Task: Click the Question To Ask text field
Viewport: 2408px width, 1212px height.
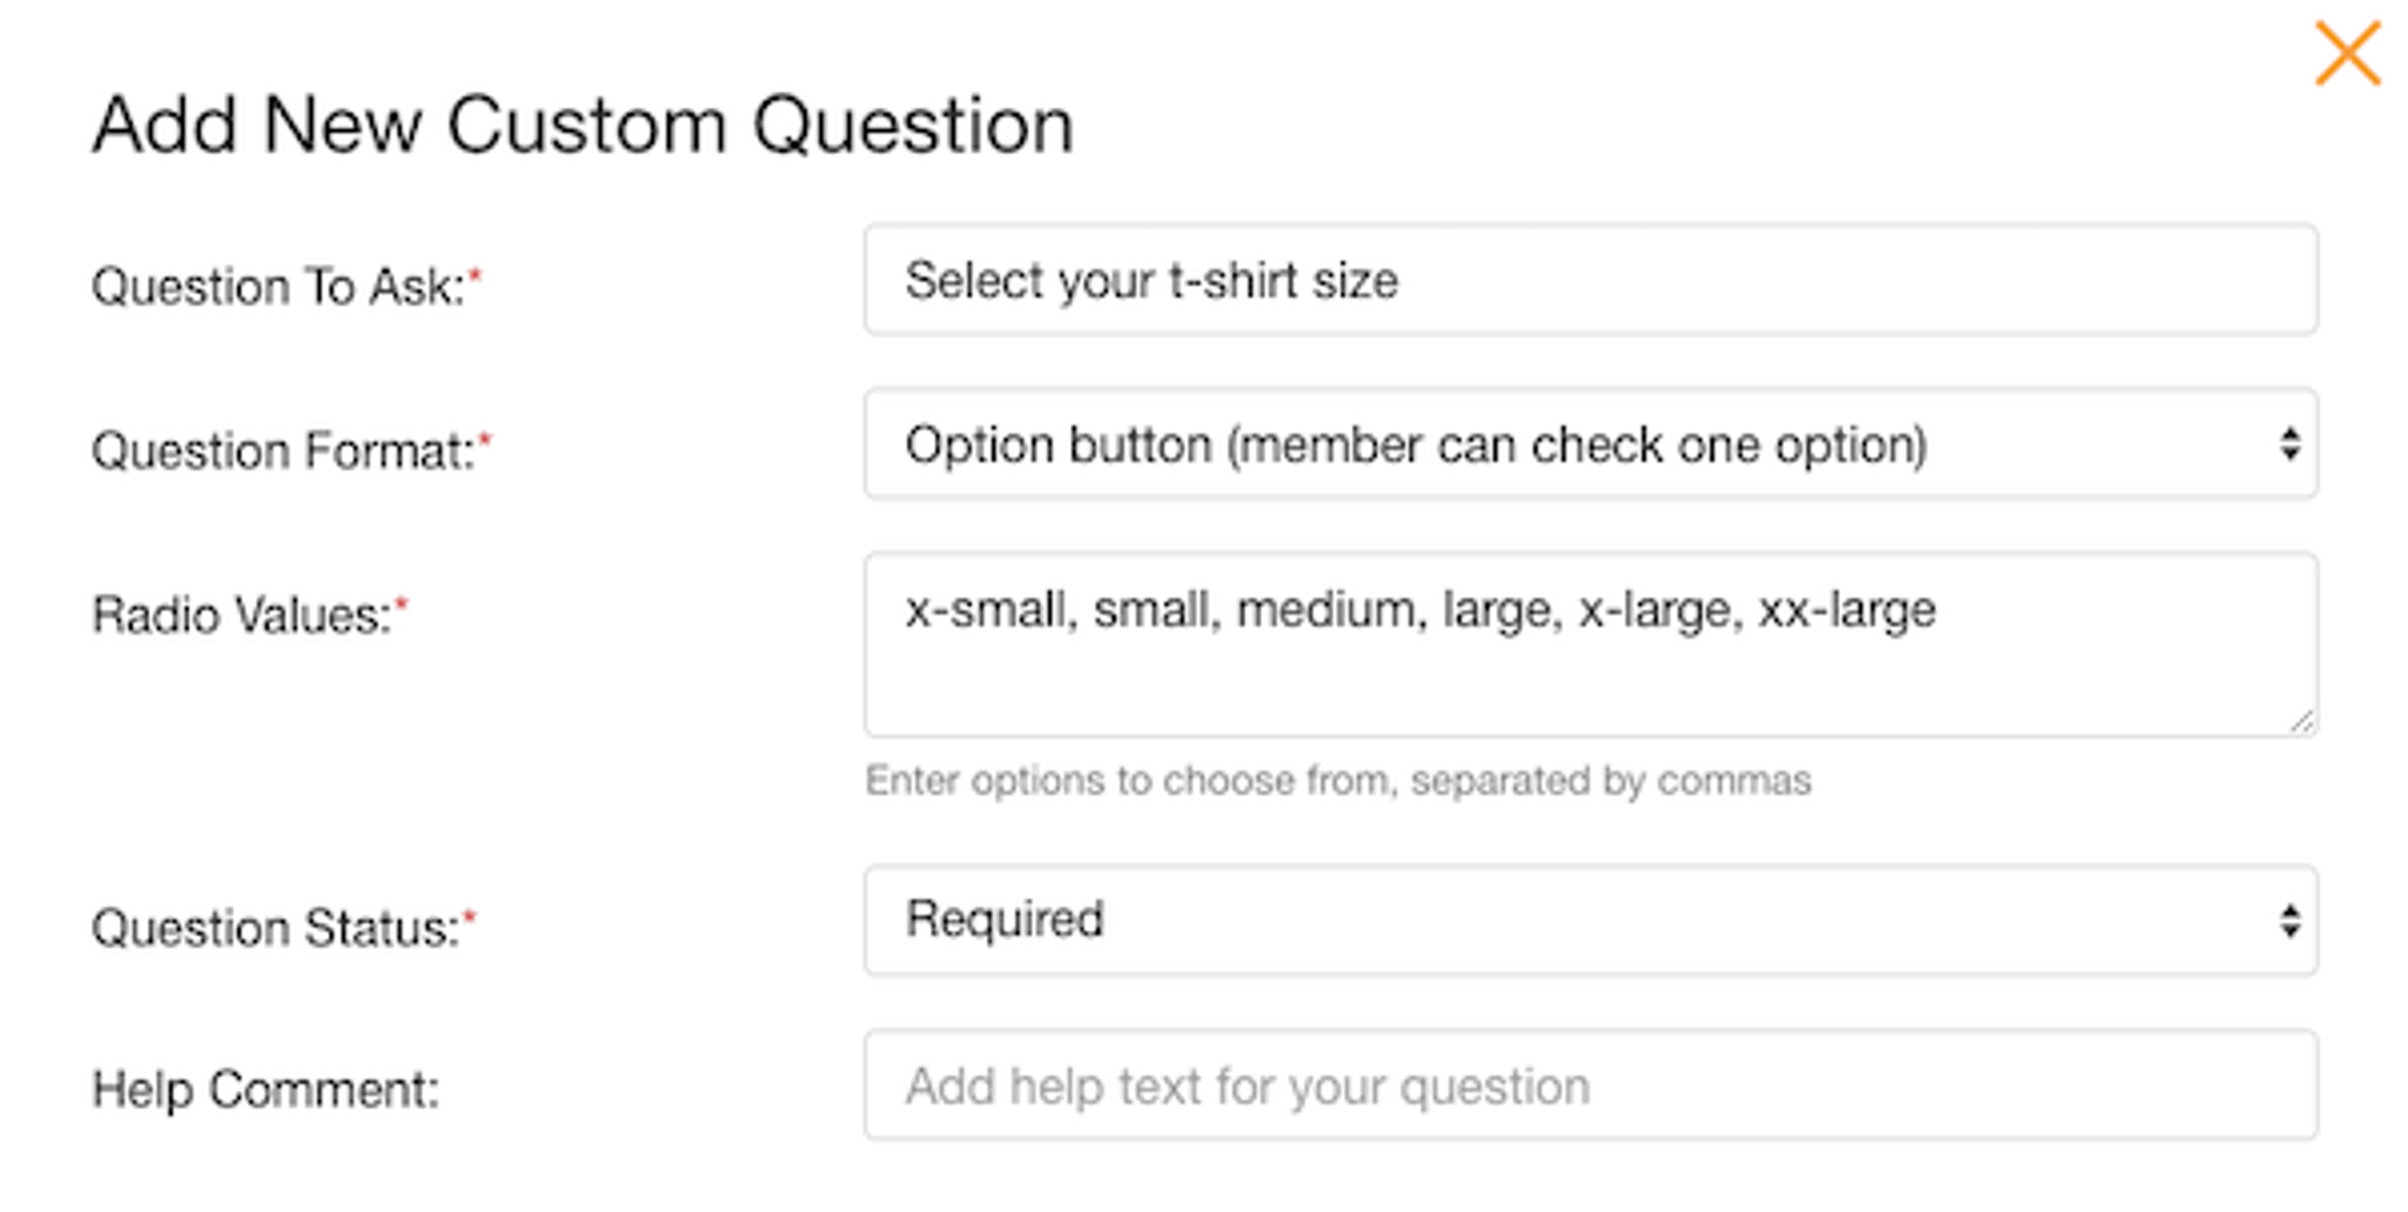Action: 1589,280
